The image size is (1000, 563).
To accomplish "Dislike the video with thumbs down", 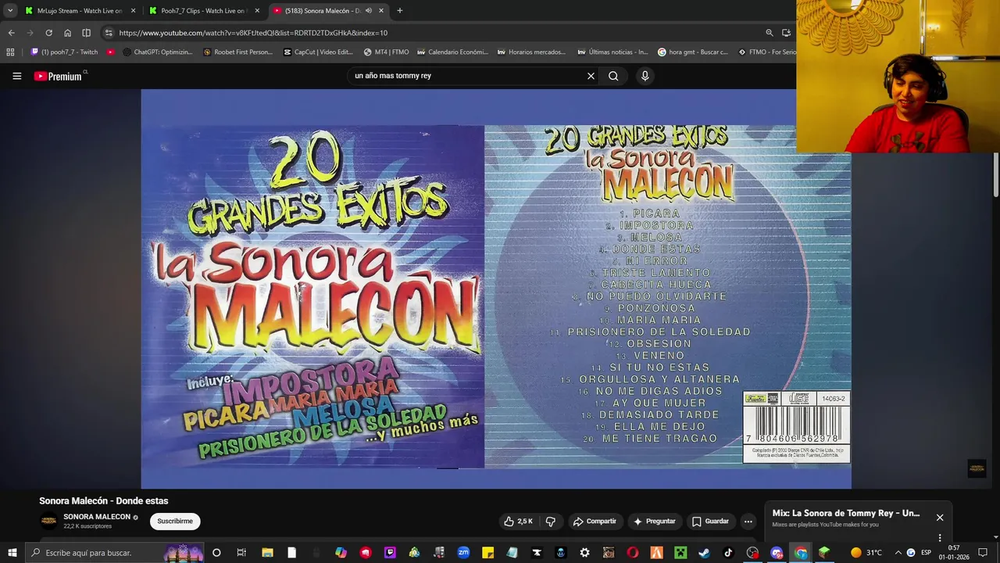I will coord(551,522).
